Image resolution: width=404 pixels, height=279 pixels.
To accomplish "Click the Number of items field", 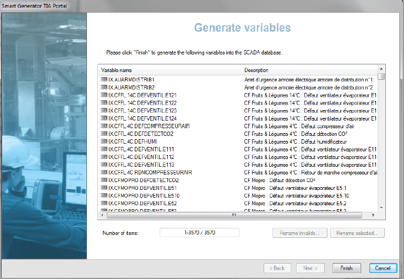I will pos(199,233).
